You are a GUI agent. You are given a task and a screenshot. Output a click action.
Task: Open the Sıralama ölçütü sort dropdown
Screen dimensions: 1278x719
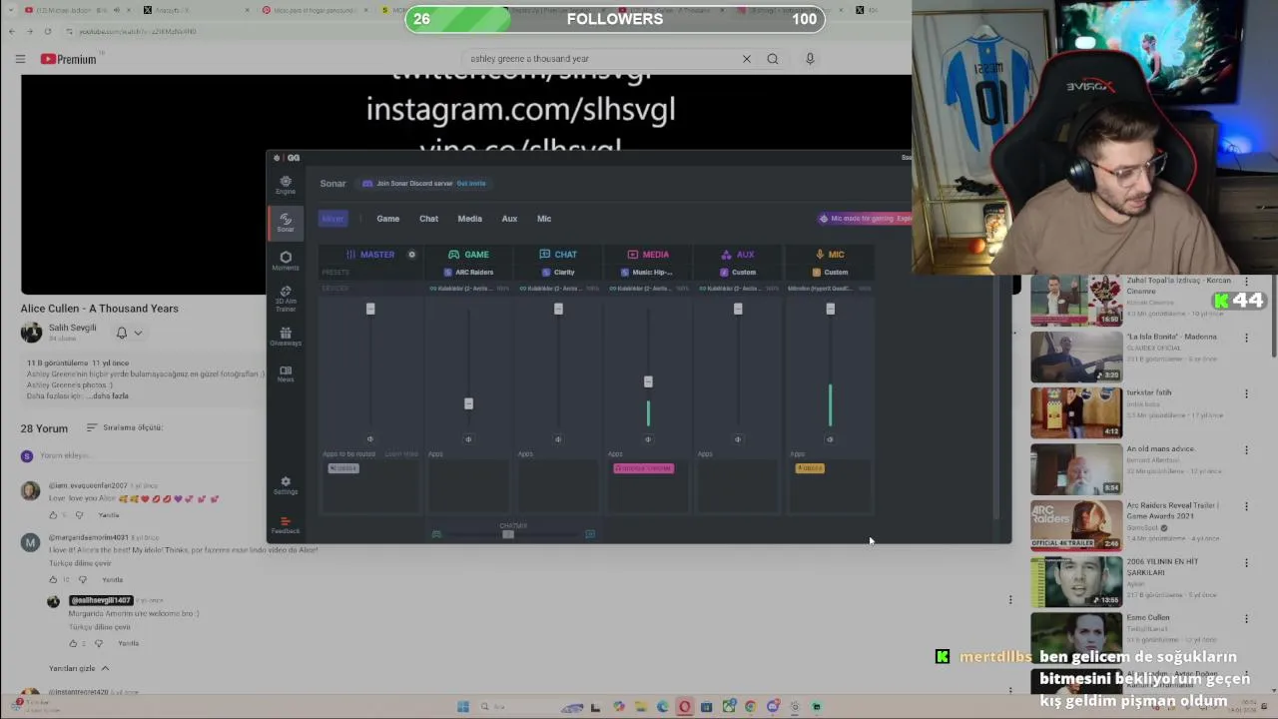tap(125, 427)
